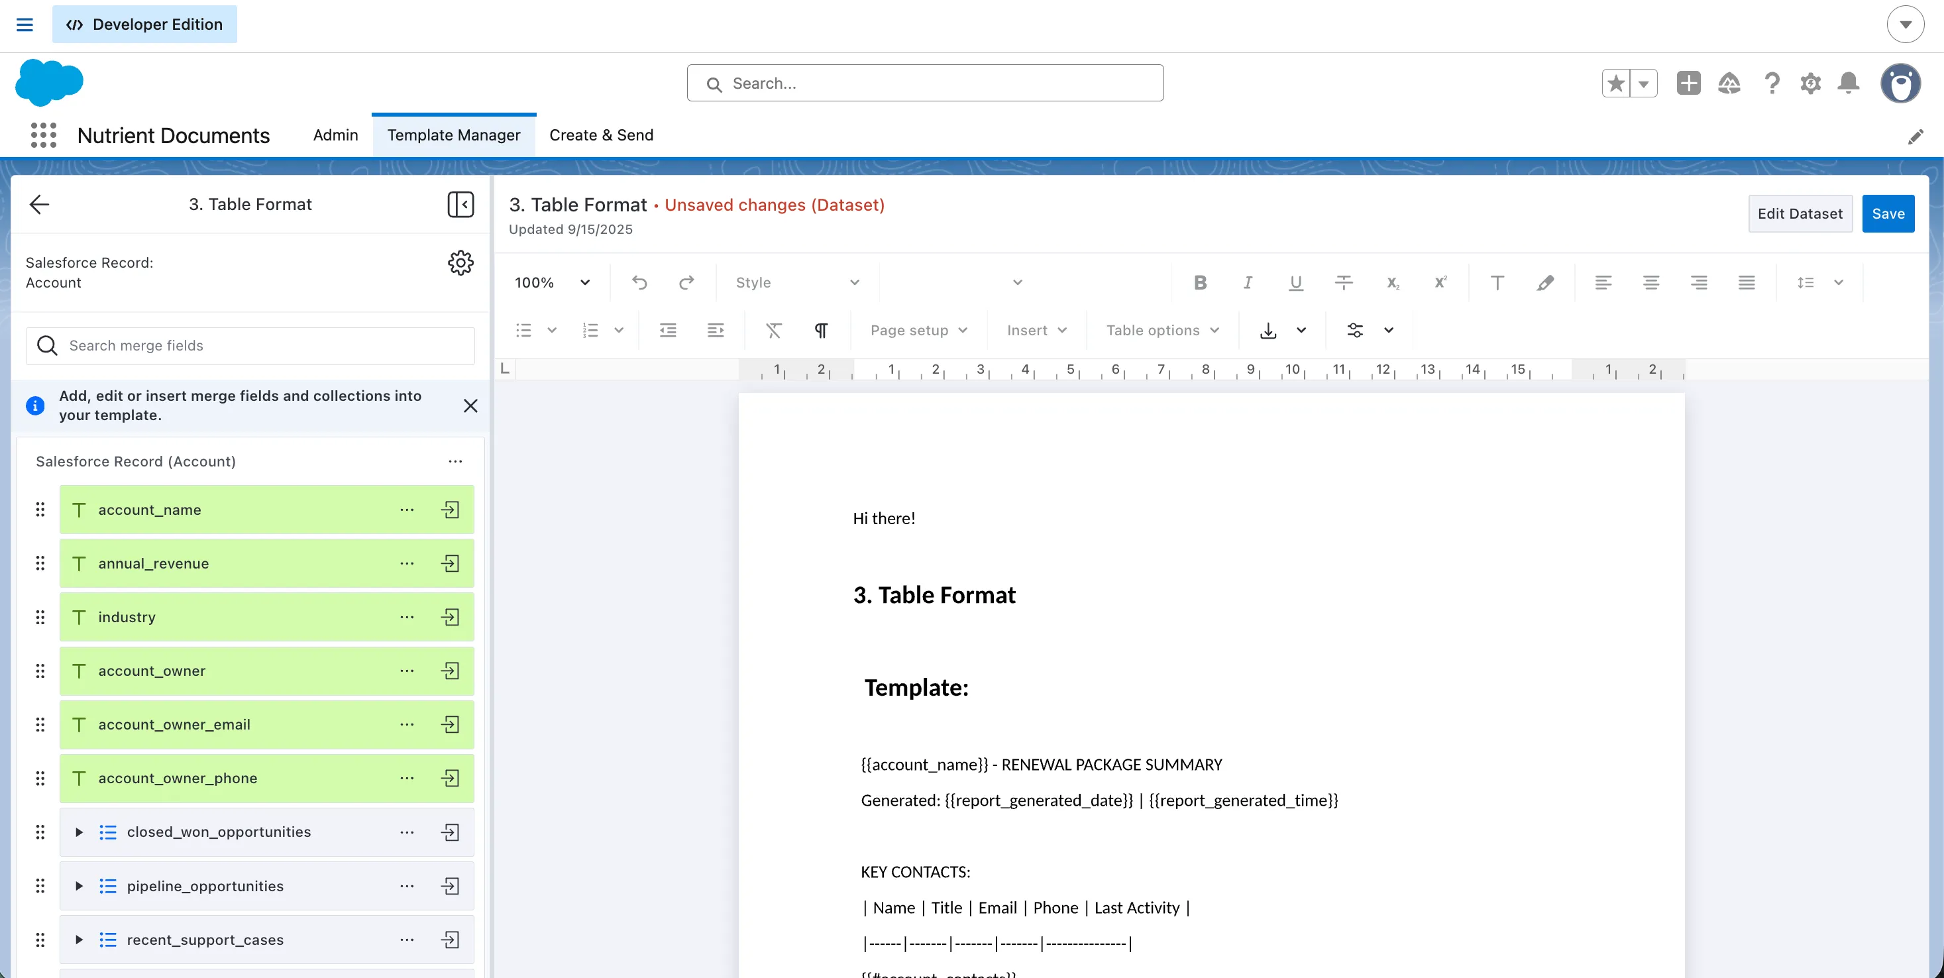This screenshot has height=978, width=1944.
Task: Open hamburger menu at top left
Action: (x=25, y=24)
